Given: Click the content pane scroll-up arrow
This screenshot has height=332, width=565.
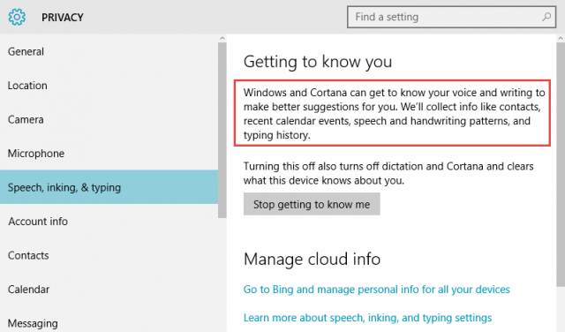Looking at the screenshot, I should pyautogui.click(x=561, y=38).
